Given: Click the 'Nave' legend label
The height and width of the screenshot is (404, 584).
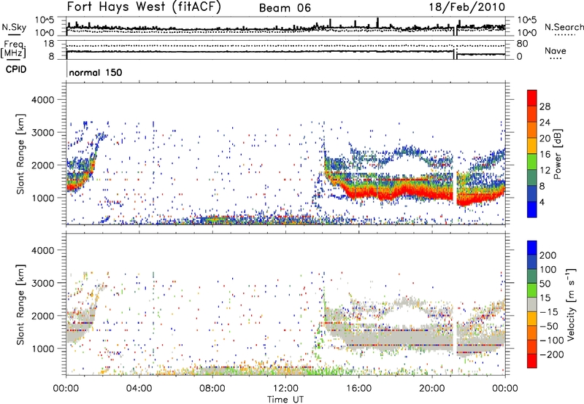Looking at the screenshot, I should [556, 51].
